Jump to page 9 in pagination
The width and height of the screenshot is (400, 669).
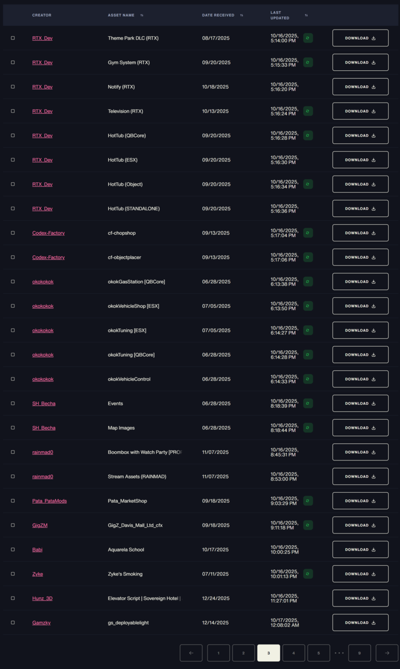[x=360, y=653]
